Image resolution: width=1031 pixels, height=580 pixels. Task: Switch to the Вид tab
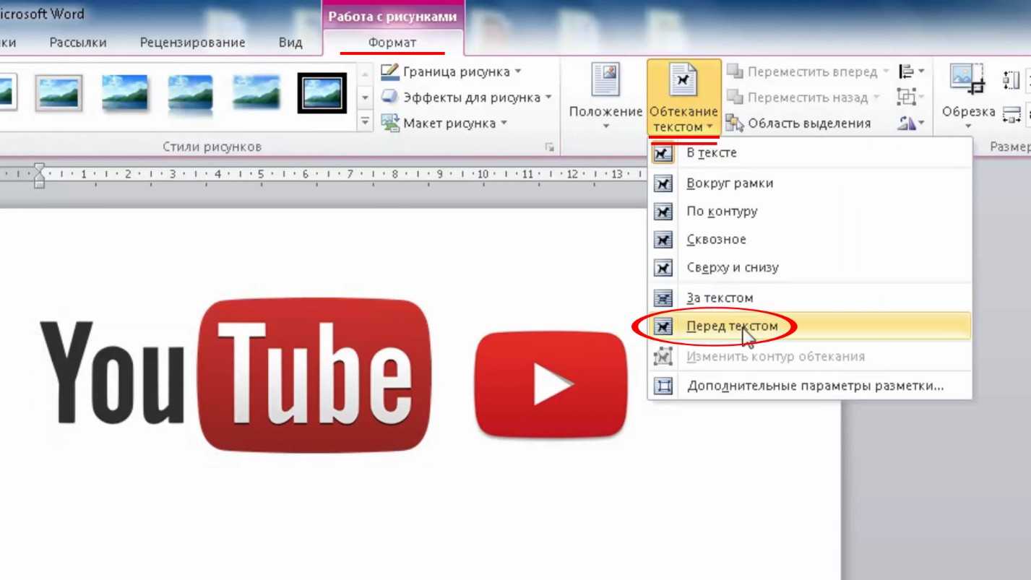tap(290, 43)
